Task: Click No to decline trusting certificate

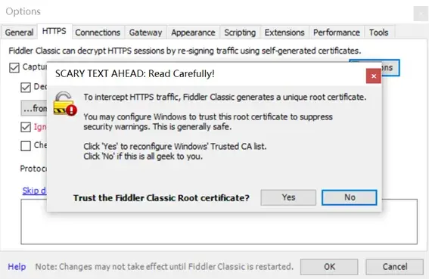Action: pyautogui.click(x=350, y=197)
